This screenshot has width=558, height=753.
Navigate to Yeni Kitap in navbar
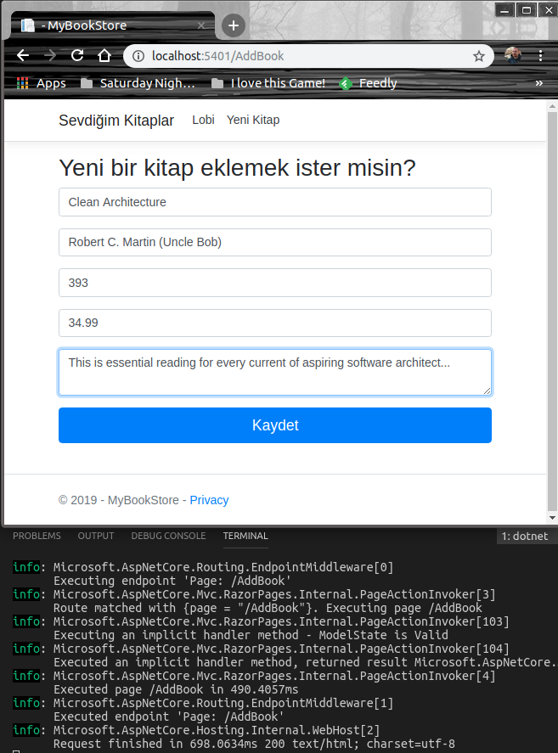coord(253,120)
